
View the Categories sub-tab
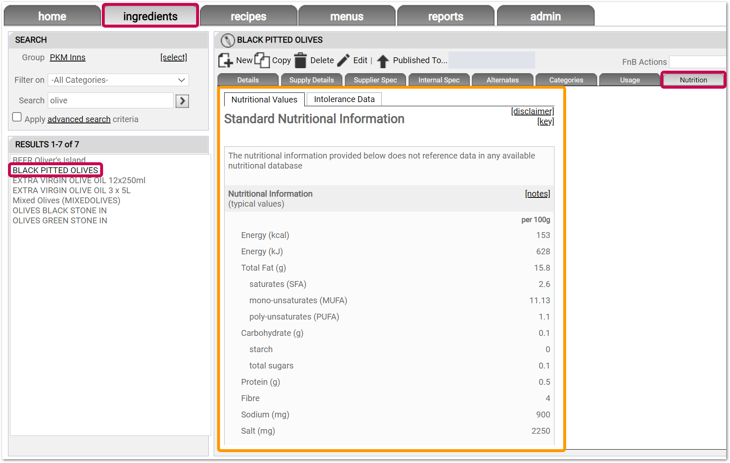[566, 80]
